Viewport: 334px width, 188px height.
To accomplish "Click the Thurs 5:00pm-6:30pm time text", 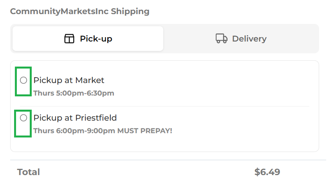I will pyautogui.click(x=74, y=93).
